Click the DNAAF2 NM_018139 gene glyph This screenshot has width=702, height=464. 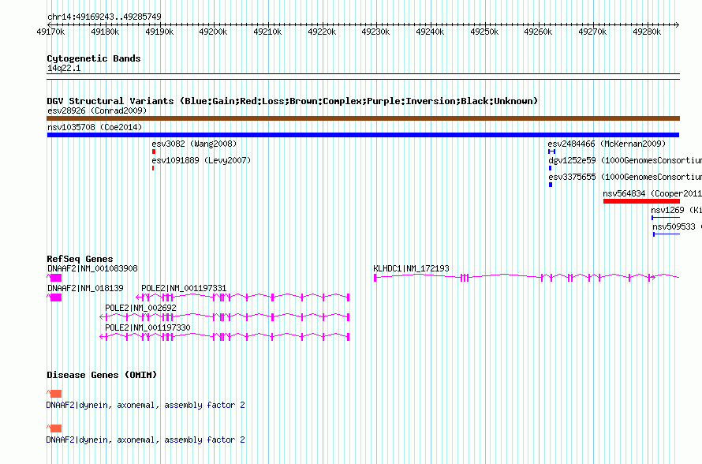[x=54, y=297]
